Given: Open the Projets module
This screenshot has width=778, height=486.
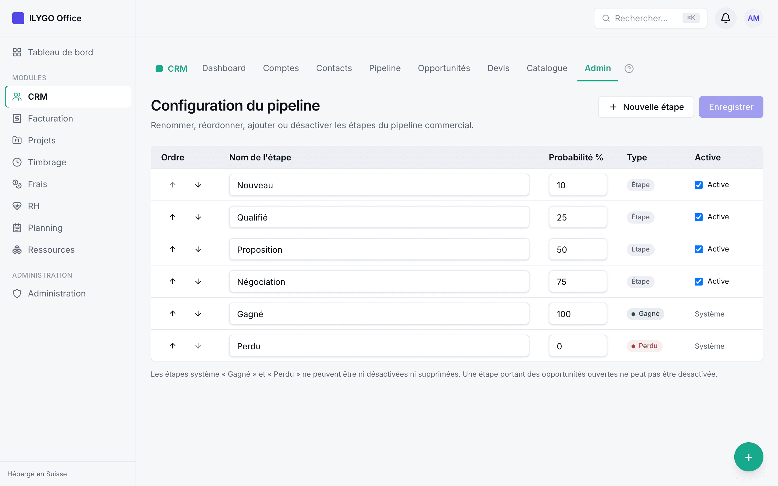Looking at the screenshot, I should pyautogui.click(x=68, y=140).
